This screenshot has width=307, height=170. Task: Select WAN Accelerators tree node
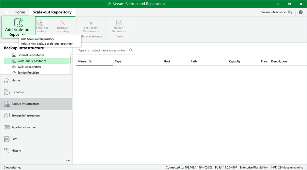click(x=29, y=67)
